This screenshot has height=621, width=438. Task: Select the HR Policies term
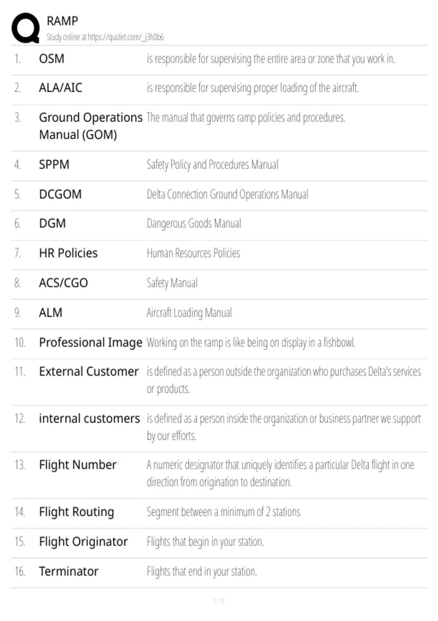tap(68, 253)
